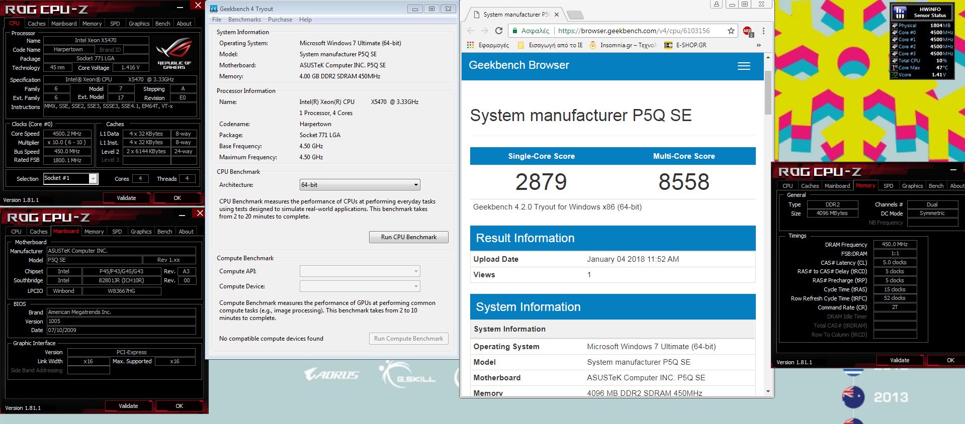Viewport: 965px width, 424px height.
Task: Open the Chrome profile user icon
Action: pyautogui.click(x=716, y=4)
